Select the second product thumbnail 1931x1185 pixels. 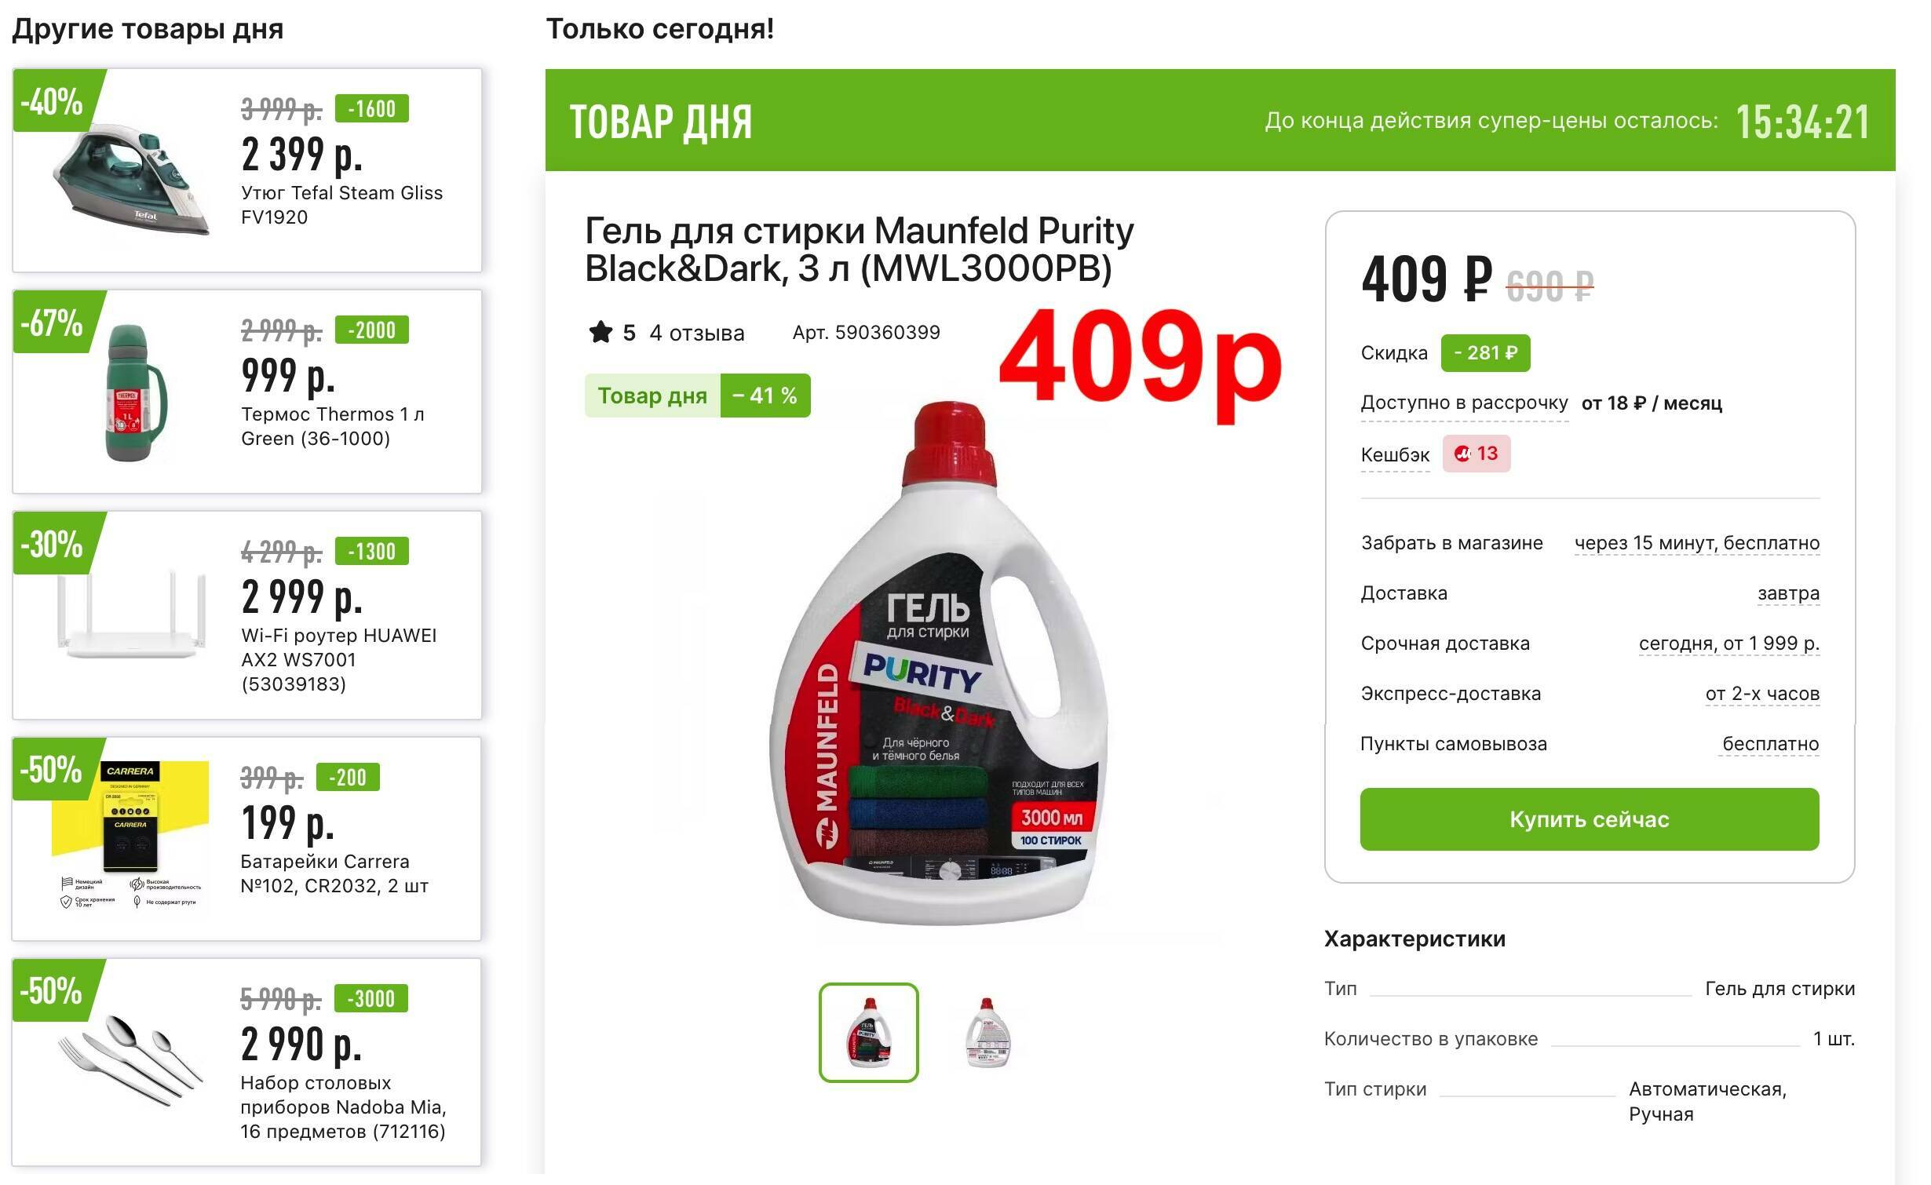[987, 1032]
